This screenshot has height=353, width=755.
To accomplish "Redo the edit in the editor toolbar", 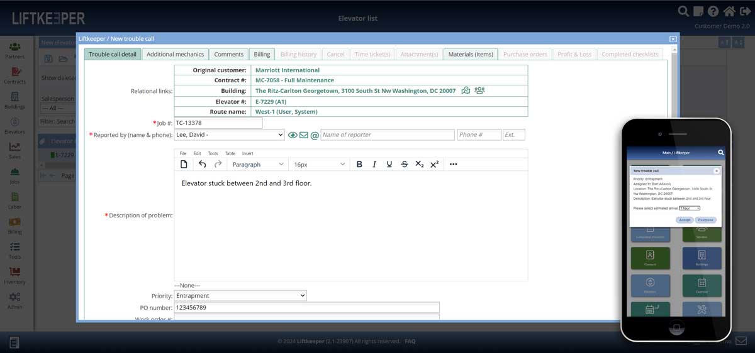I will coord(218,164).
